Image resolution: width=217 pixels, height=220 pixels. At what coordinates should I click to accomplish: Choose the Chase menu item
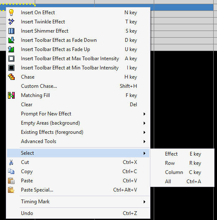pos(78,77)
